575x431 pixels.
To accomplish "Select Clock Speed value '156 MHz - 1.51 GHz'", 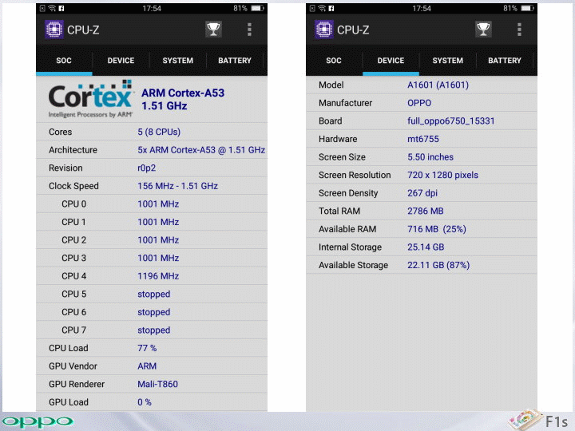I will (x=177, y=186).
